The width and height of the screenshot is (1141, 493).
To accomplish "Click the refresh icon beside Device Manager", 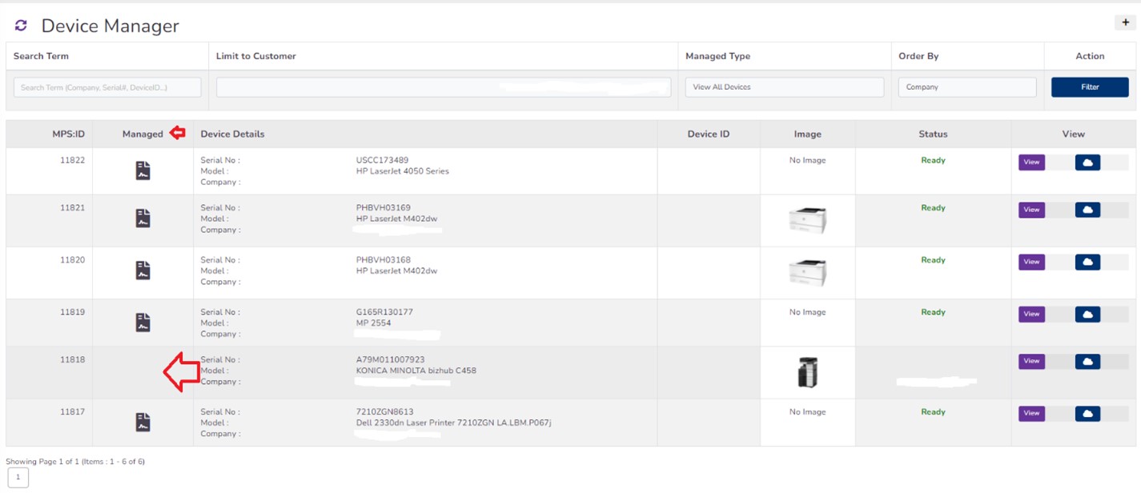I will [x=21, y=26].
